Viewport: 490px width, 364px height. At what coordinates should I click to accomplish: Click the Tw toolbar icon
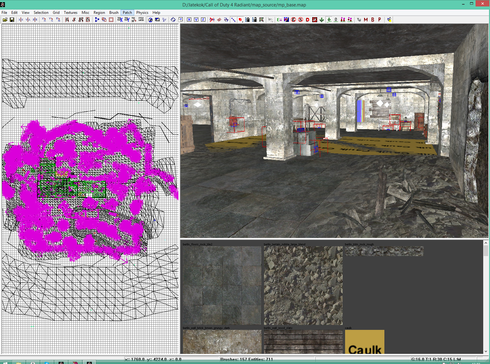[359, 20]
